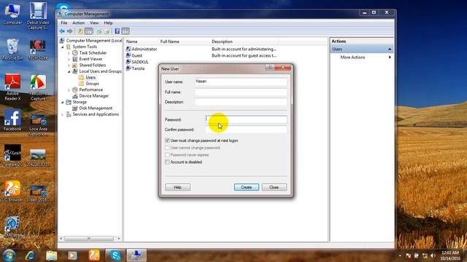Check the Password never expires box
Screen dimensions: 467x262
(167, 155)
